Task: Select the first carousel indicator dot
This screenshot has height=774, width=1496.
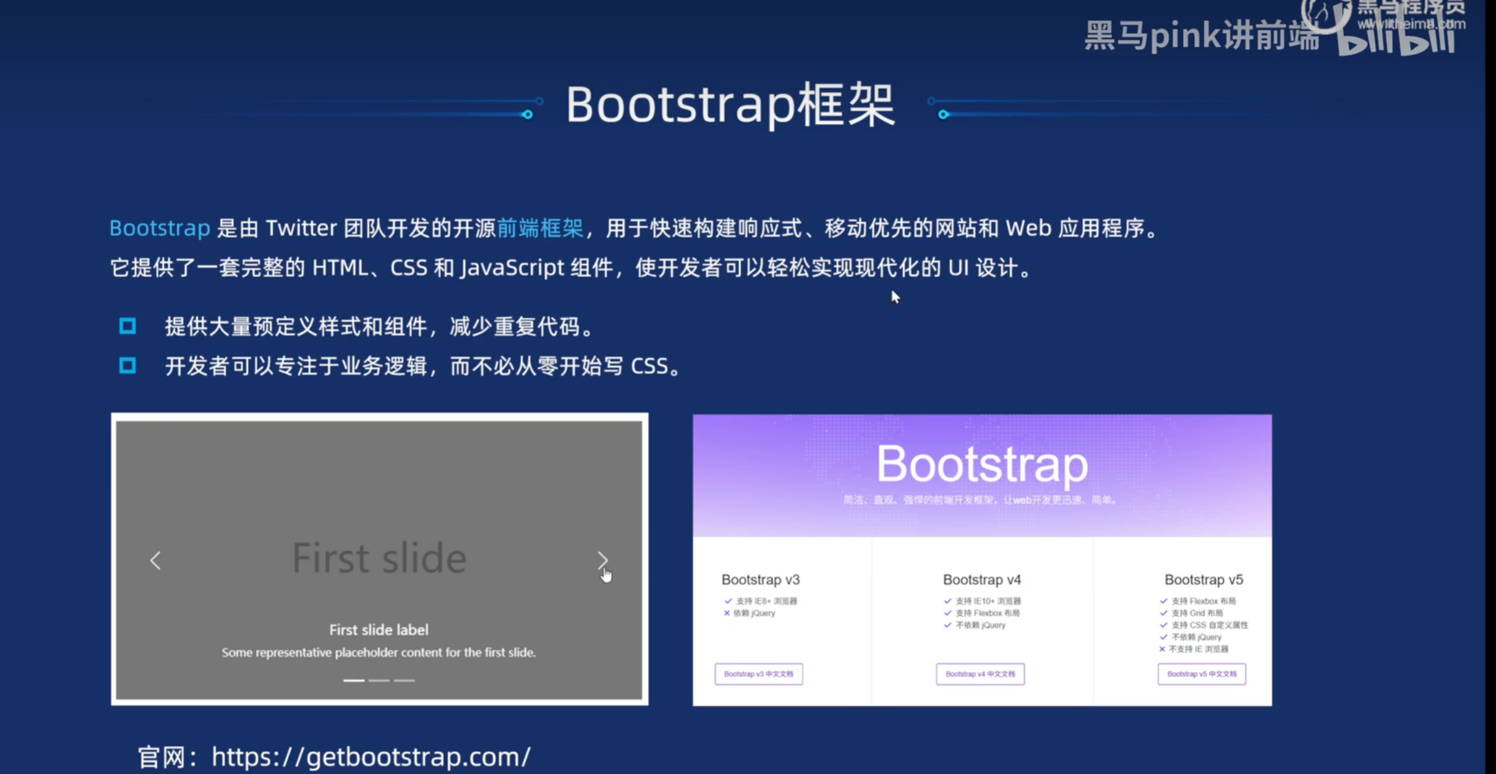Action: coord(354,679)
